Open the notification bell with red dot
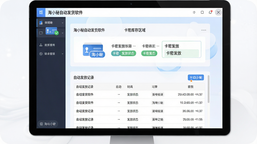The image size is (257, 144). tap(211, 12)
